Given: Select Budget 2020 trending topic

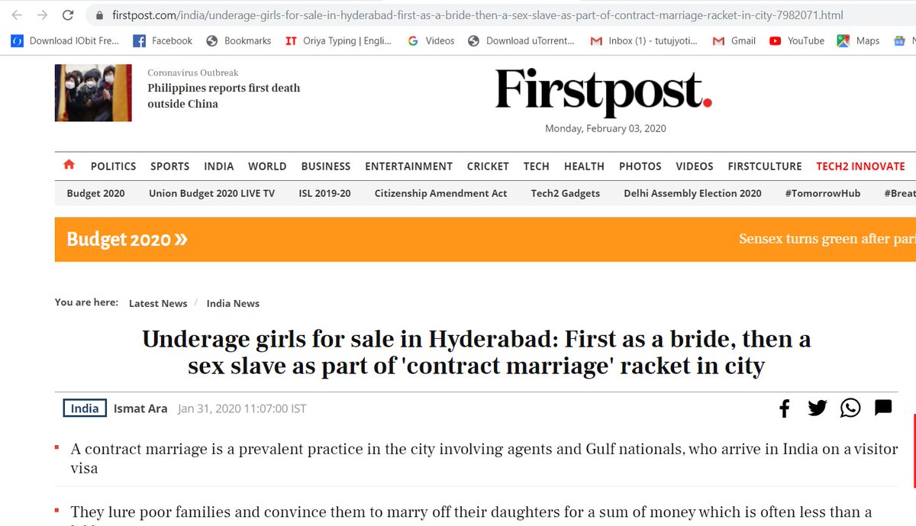Looking at the screenshot, I should tap(95, 193).
